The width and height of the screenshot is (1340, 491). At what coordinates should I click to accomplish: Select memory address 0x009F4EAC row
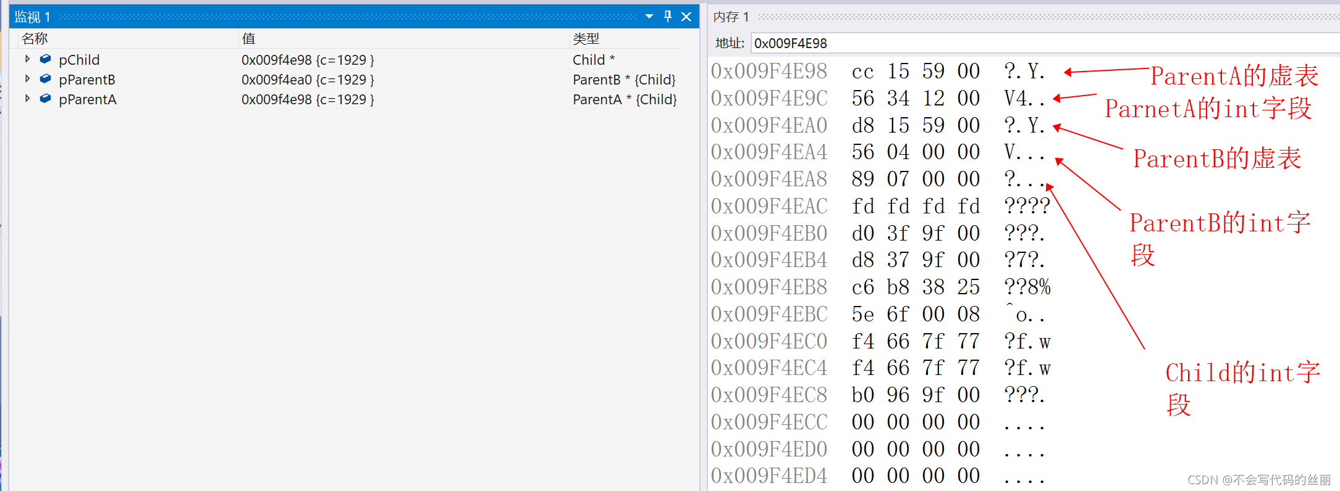coord(880,206)
